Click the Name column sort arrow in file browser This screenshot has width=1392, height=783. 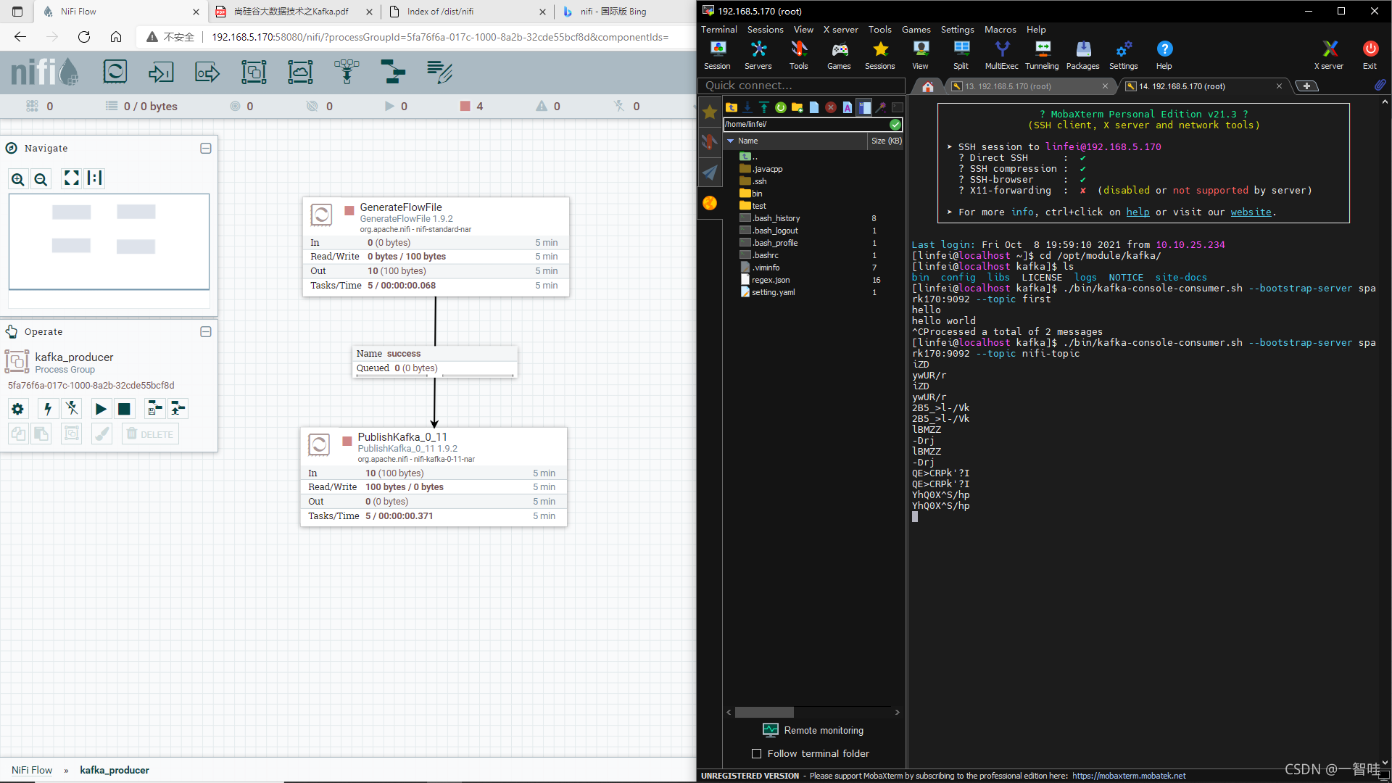tap(731, 141)
